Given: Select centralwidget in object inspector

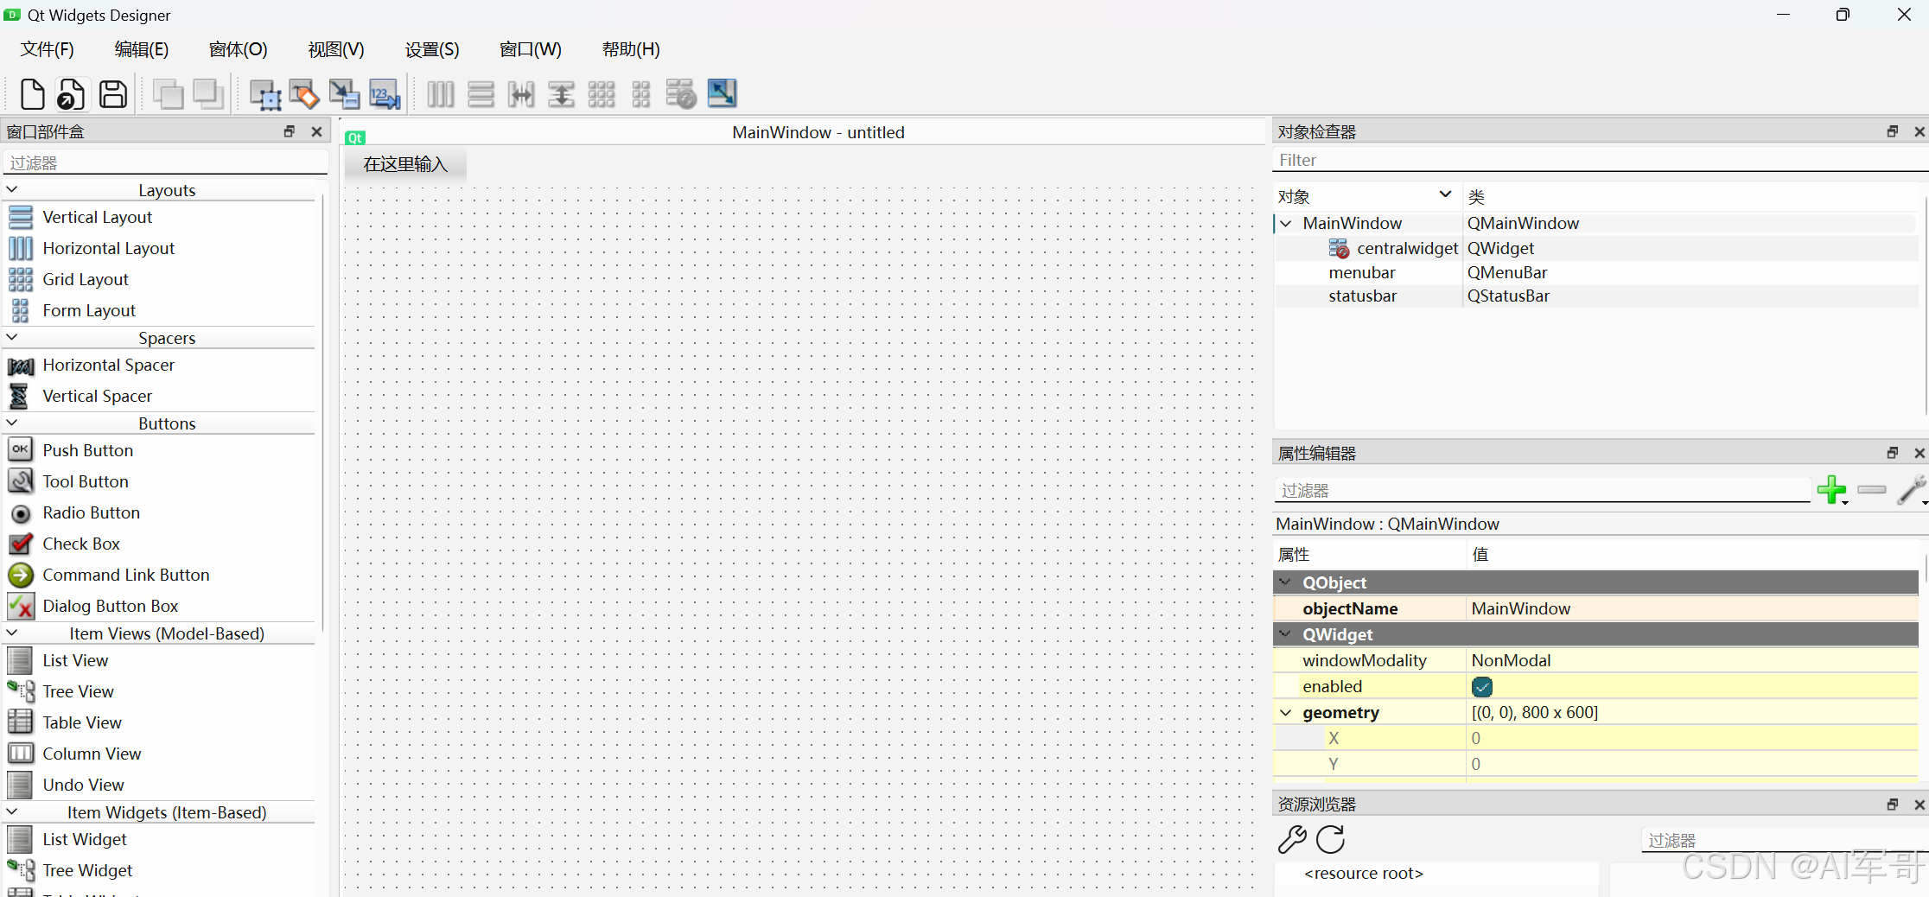Looking at the screenshot, I should pos(1407,248).
